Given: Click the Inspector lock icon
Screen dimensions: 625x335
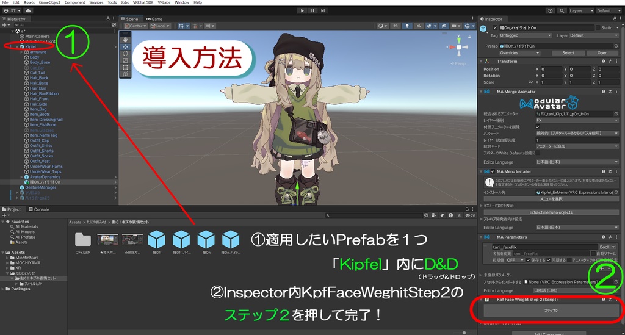Looking at the screenshot, I should coord(614,19).
